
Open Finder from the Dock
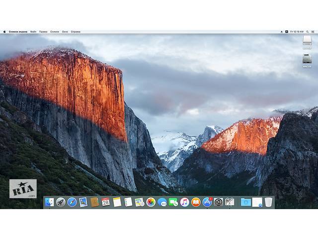pos(50,202)
